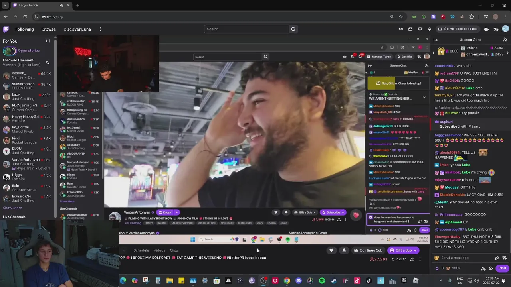The width and height of the screenshot is (511, 287).
Task: Click Show More followed channels
Action: point(12,208)
